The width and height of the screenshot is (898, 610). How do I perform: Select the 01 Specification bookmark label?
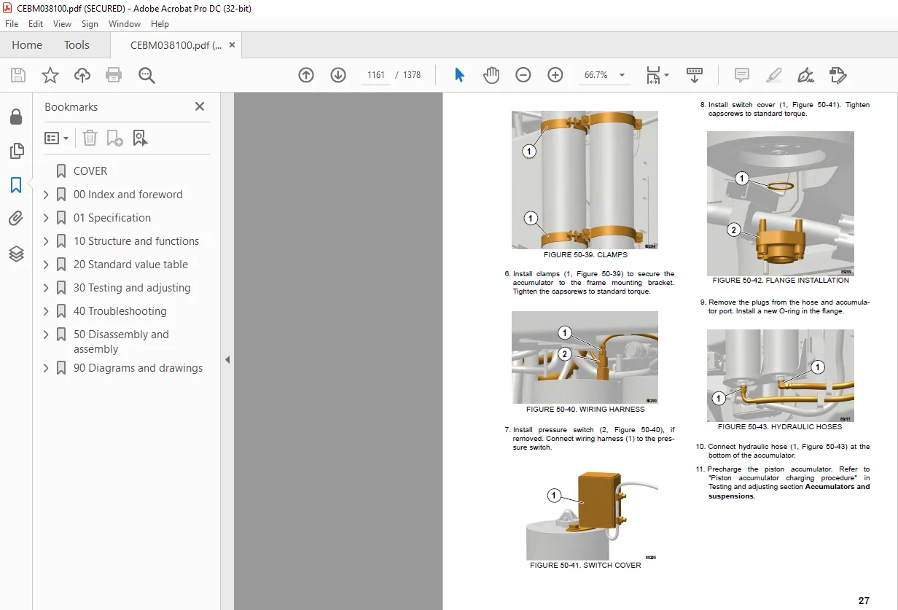112,218
